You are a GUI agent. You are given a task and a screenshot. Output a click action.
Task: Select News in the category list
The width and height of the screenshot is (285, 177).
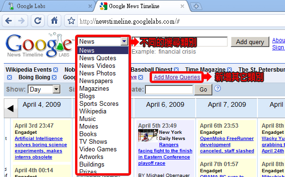click(103, 50)
